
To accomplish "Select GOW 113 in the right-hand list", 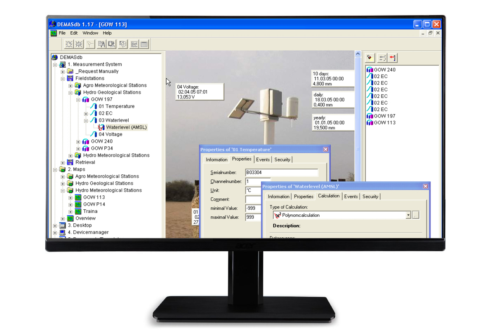I will tap(384, 123).
